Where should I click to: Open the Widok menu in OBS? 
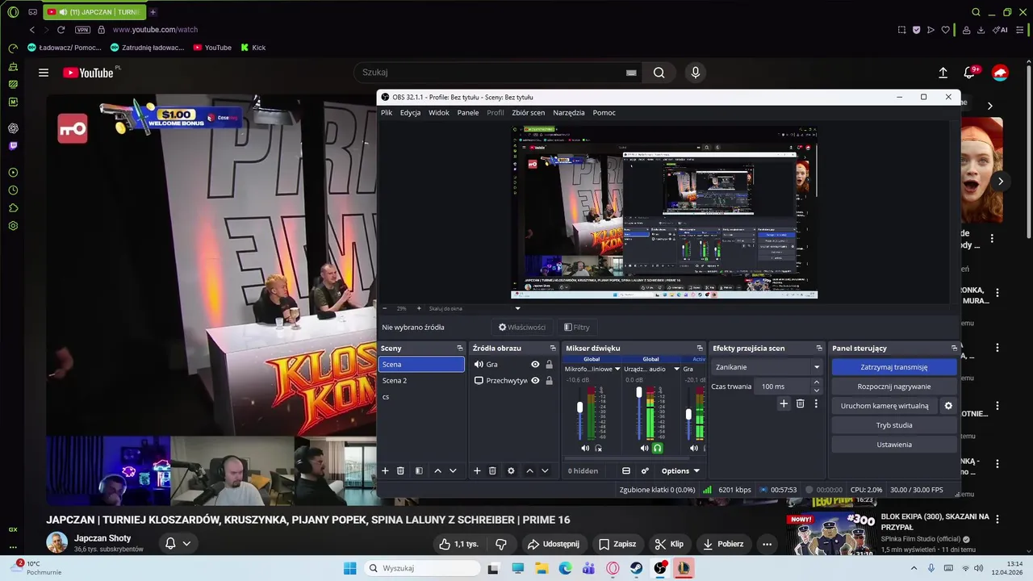coord(439,112)
